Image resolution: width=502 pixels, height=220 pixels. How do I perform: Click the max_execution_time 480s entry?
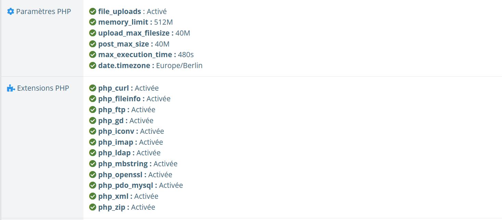[146, 55]
